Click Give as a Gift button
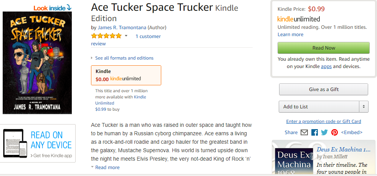This screenshot has width=377, height=176. pos(324,89)
